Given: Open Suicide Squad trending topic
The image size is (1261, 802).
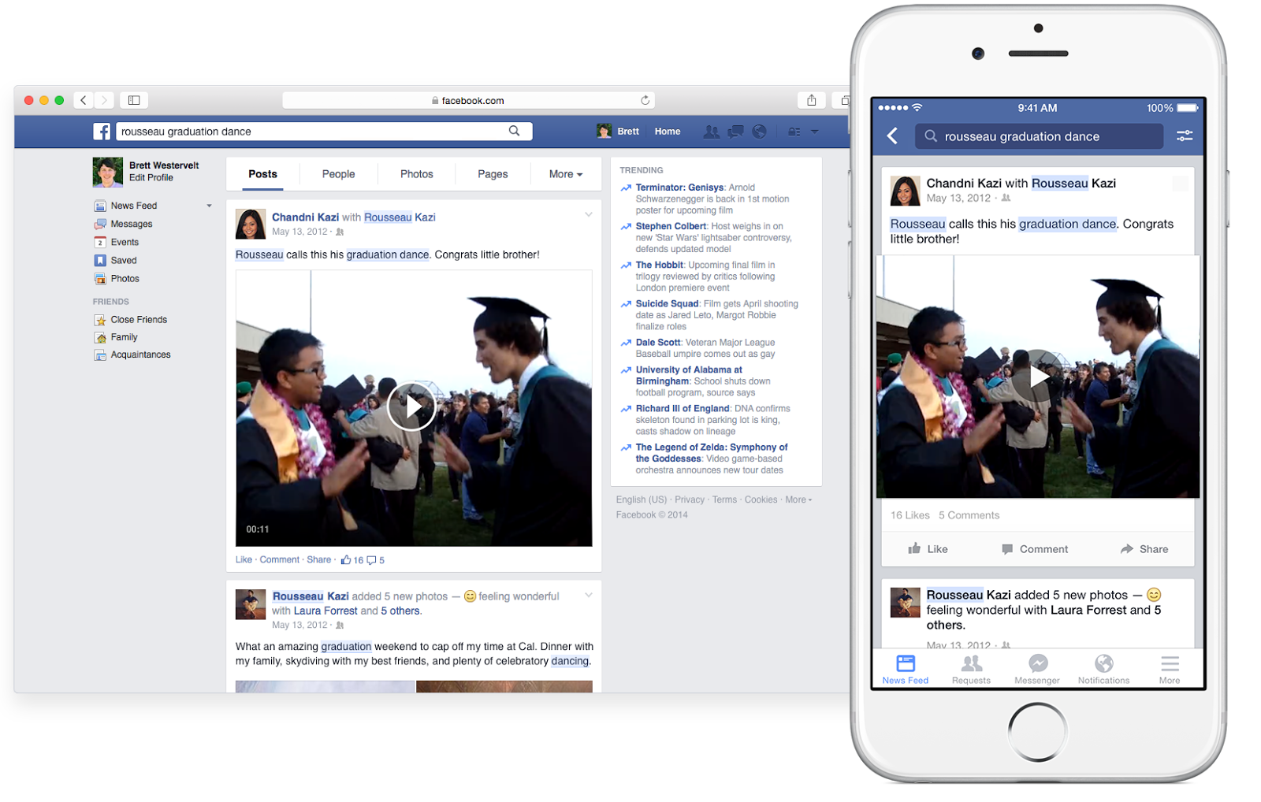Looking at the screenshot, I should [667, 303].
